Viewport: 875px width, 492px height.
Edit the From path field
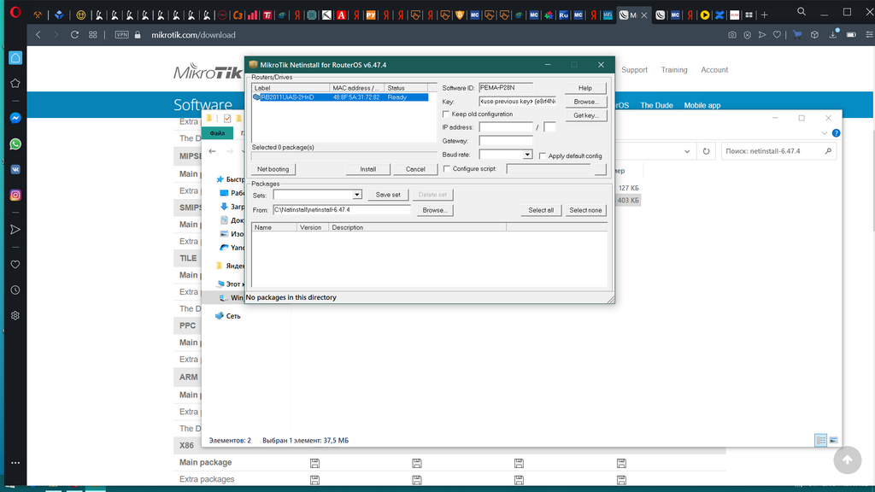tap(342, 210)
